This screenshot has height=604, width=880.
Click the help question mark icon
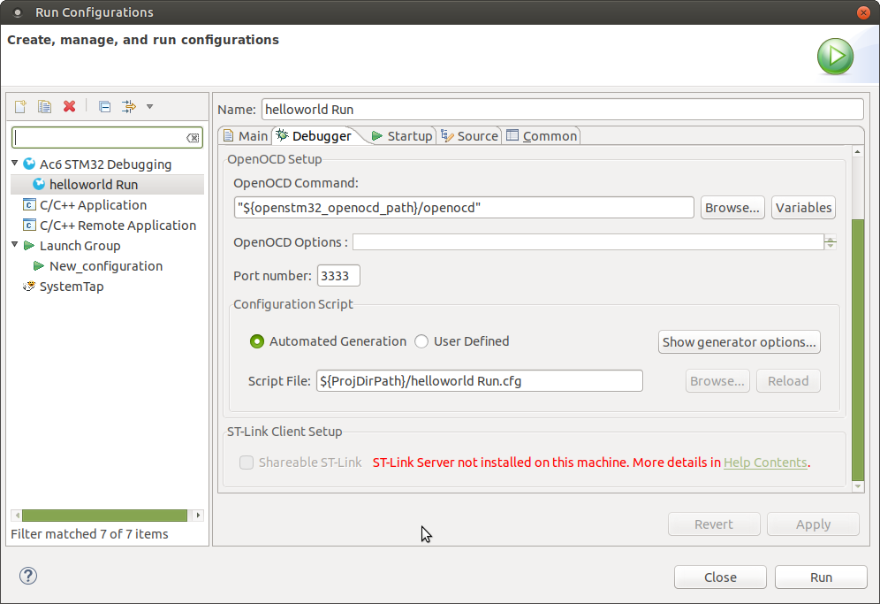28,577
